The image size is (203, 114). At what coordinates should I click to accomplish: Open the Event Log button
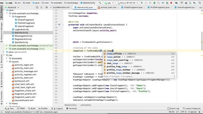pos(173,108)
